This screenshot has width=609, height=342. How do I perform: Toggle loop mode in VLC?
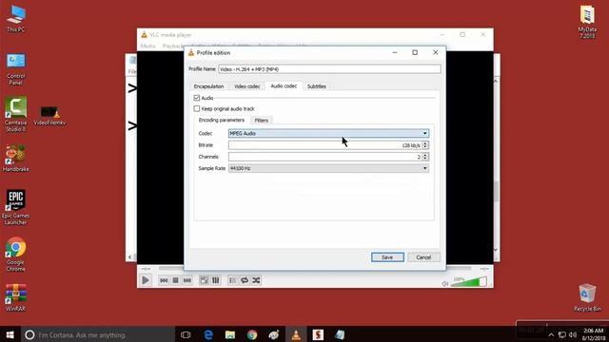tap(245, 280)
